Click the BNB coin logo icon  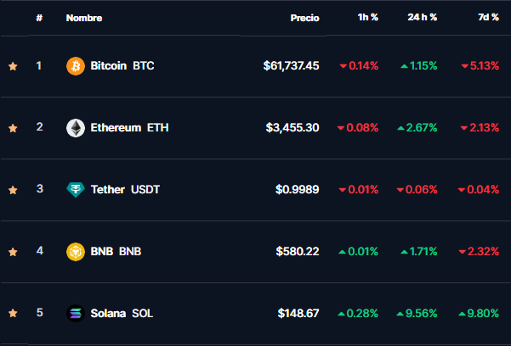click(76, 251)
